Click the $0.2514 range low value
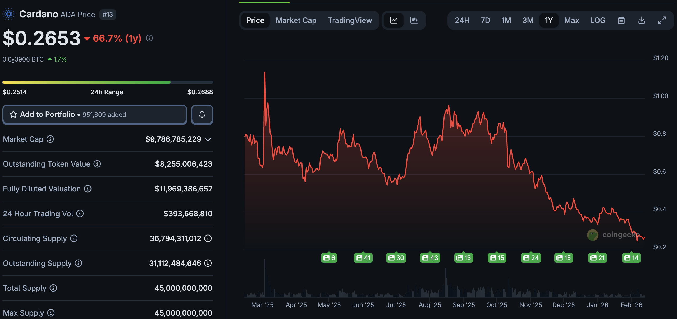 pyautogui.click(x=15, y=92)
